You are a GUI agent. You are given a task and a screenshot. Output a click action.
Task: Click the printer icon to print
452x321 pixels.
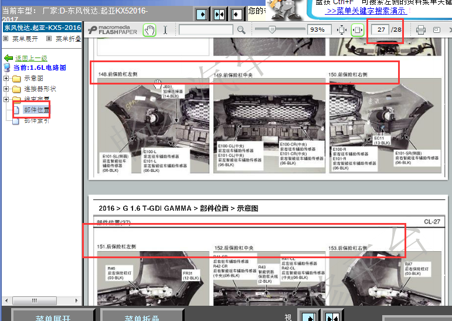click(x=420, y=30)
